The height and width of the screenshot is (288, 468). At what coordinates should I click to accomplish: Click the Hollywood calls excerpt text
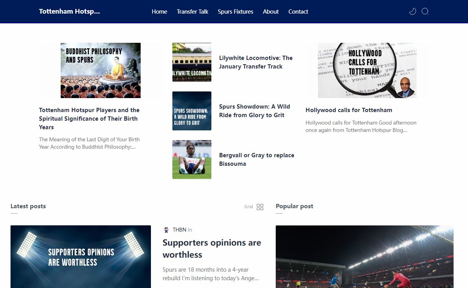point(361,126)
